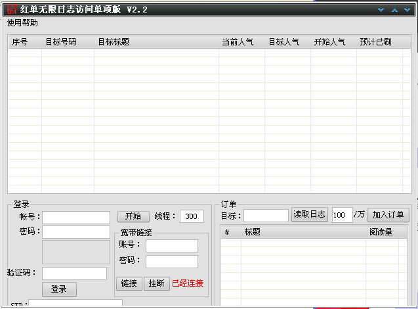Click the 挂断 button
418x309 pixels.
coord(156,283)
